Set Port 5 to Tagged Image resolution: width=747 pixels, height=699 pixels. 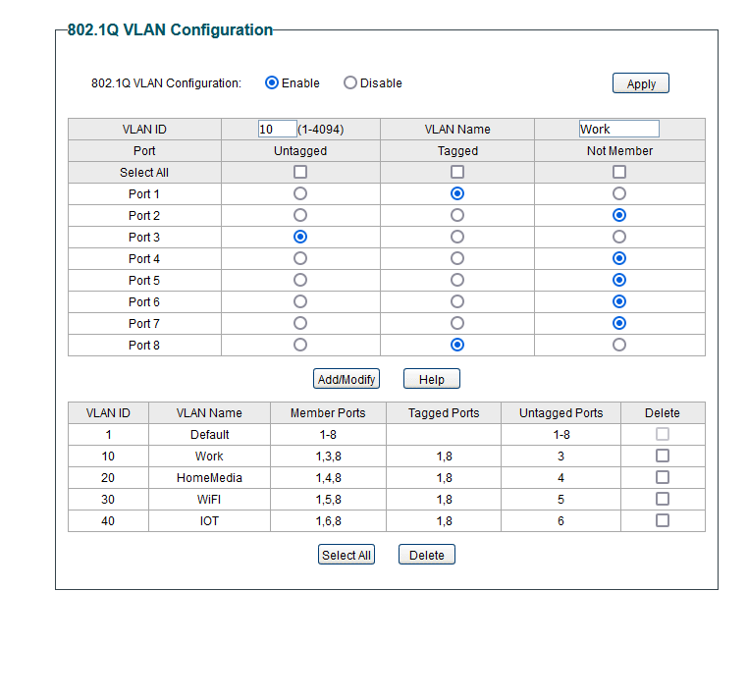(457, 280)
